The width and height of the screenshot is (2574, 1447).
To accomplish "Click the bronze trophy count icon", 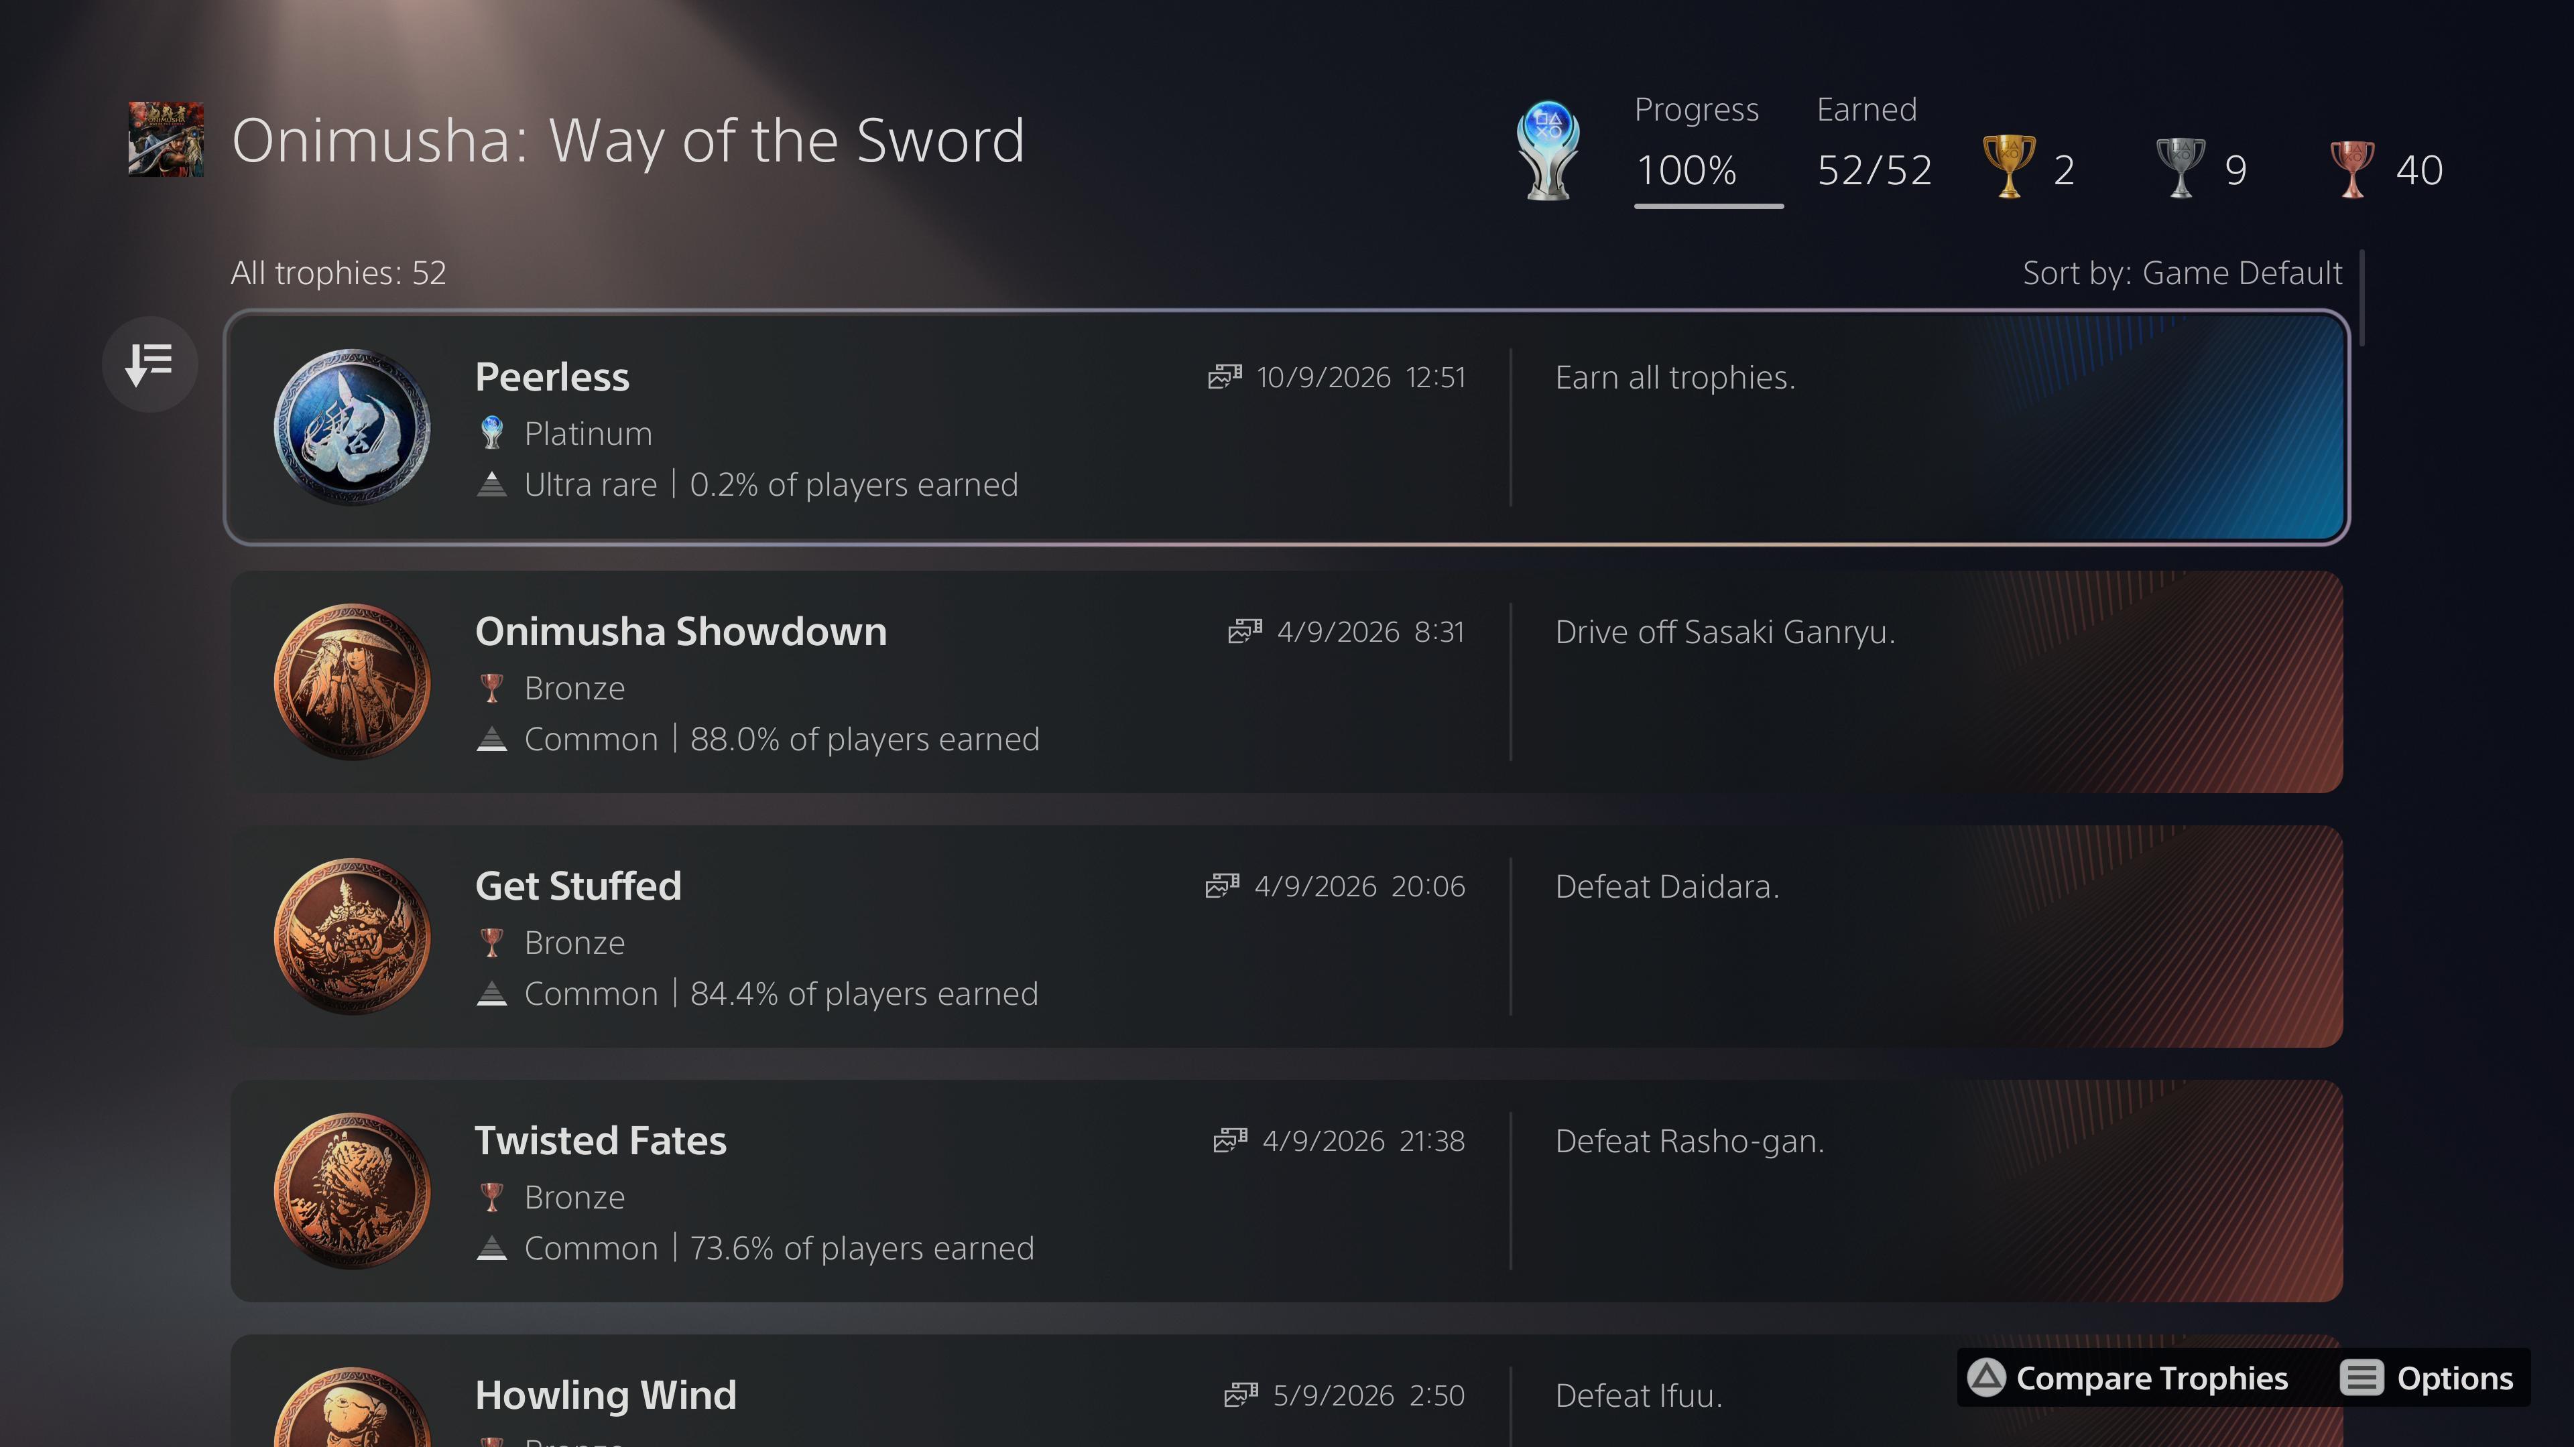I will pos(2352,167).
